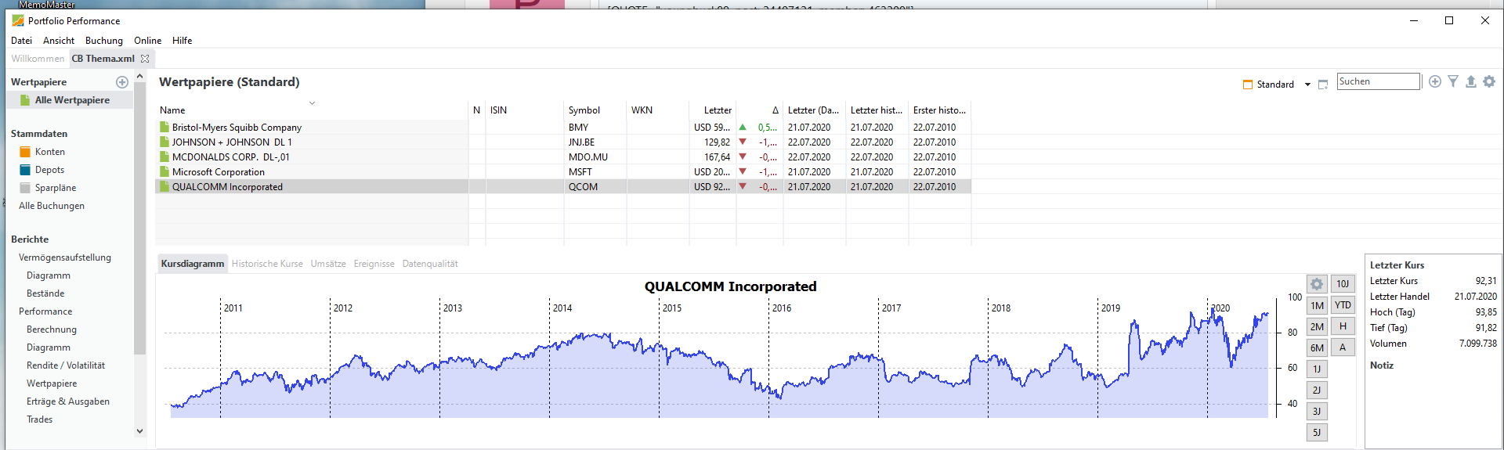Click the new view window icon beside Standard
The height and width of the screenshot is (450, 1504).
(1323, 85)
